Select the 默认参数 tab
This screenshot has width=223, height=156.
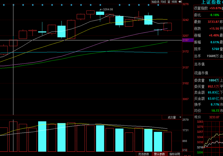tap(159, 154)
